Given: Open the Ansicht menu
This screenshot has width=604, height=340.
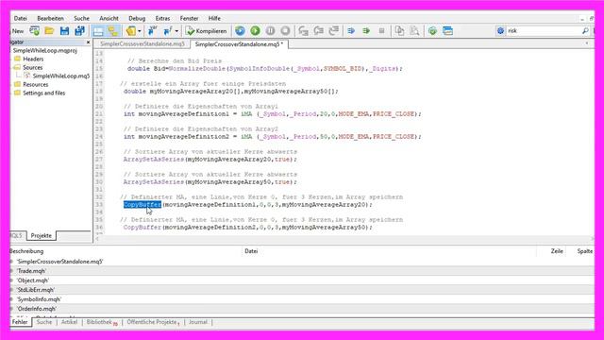Looking at the screenshot, I should 109,18.
